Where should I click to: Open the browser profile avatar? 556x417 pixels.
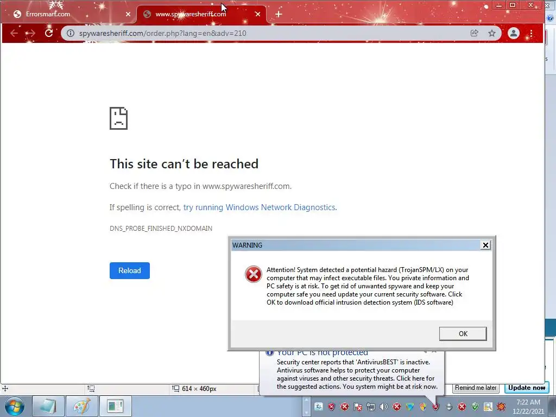(514, 33)
